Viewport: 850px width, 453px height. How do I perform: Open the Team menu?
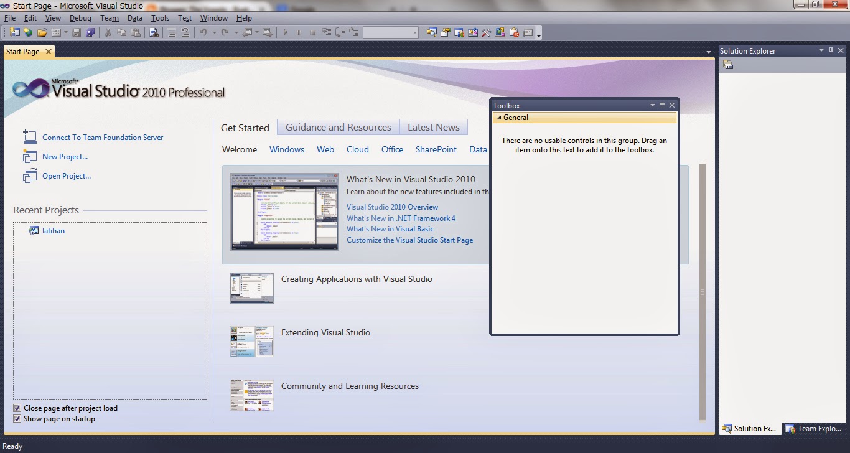point(110,18)
